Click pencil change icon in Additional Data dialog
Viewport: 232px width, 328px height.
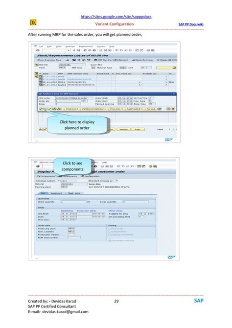(x=49, y=109)
